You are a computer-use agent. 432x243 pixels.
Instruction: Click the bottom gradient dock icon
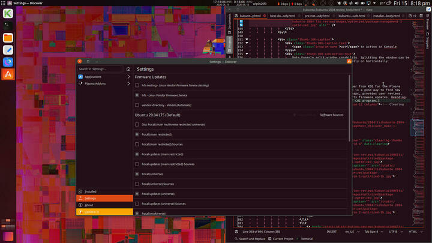point(8,236)
